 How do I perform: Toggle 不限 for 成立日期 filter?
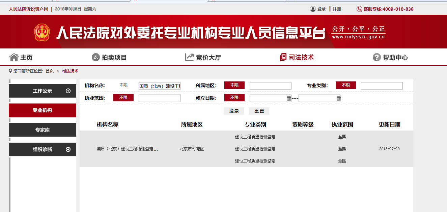234,98
